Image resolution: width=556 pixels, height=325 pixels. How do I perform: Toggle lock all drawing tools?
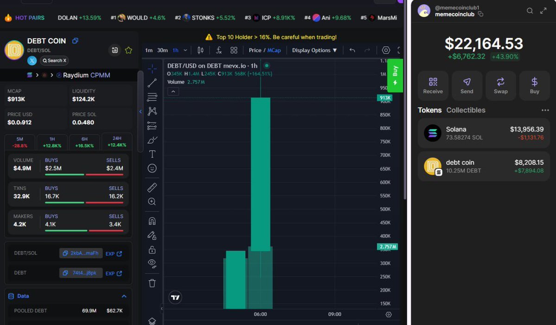[152, 249]
